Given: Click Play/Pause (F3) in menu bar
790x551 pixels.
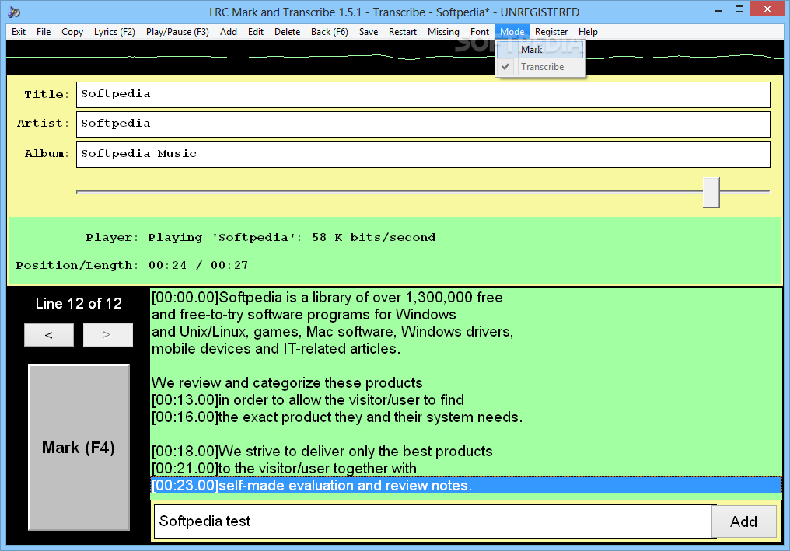Looking at the screenshot, I should click(x=177, y=32).
